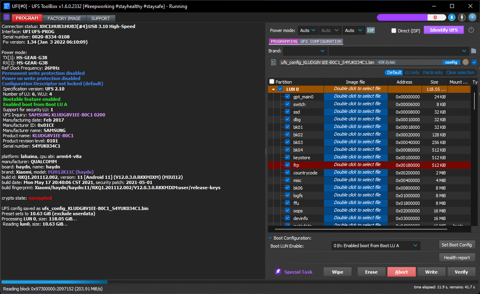Open settings via the blue gear icon
This screenshot has height=294, width=480.
(472, 17)
